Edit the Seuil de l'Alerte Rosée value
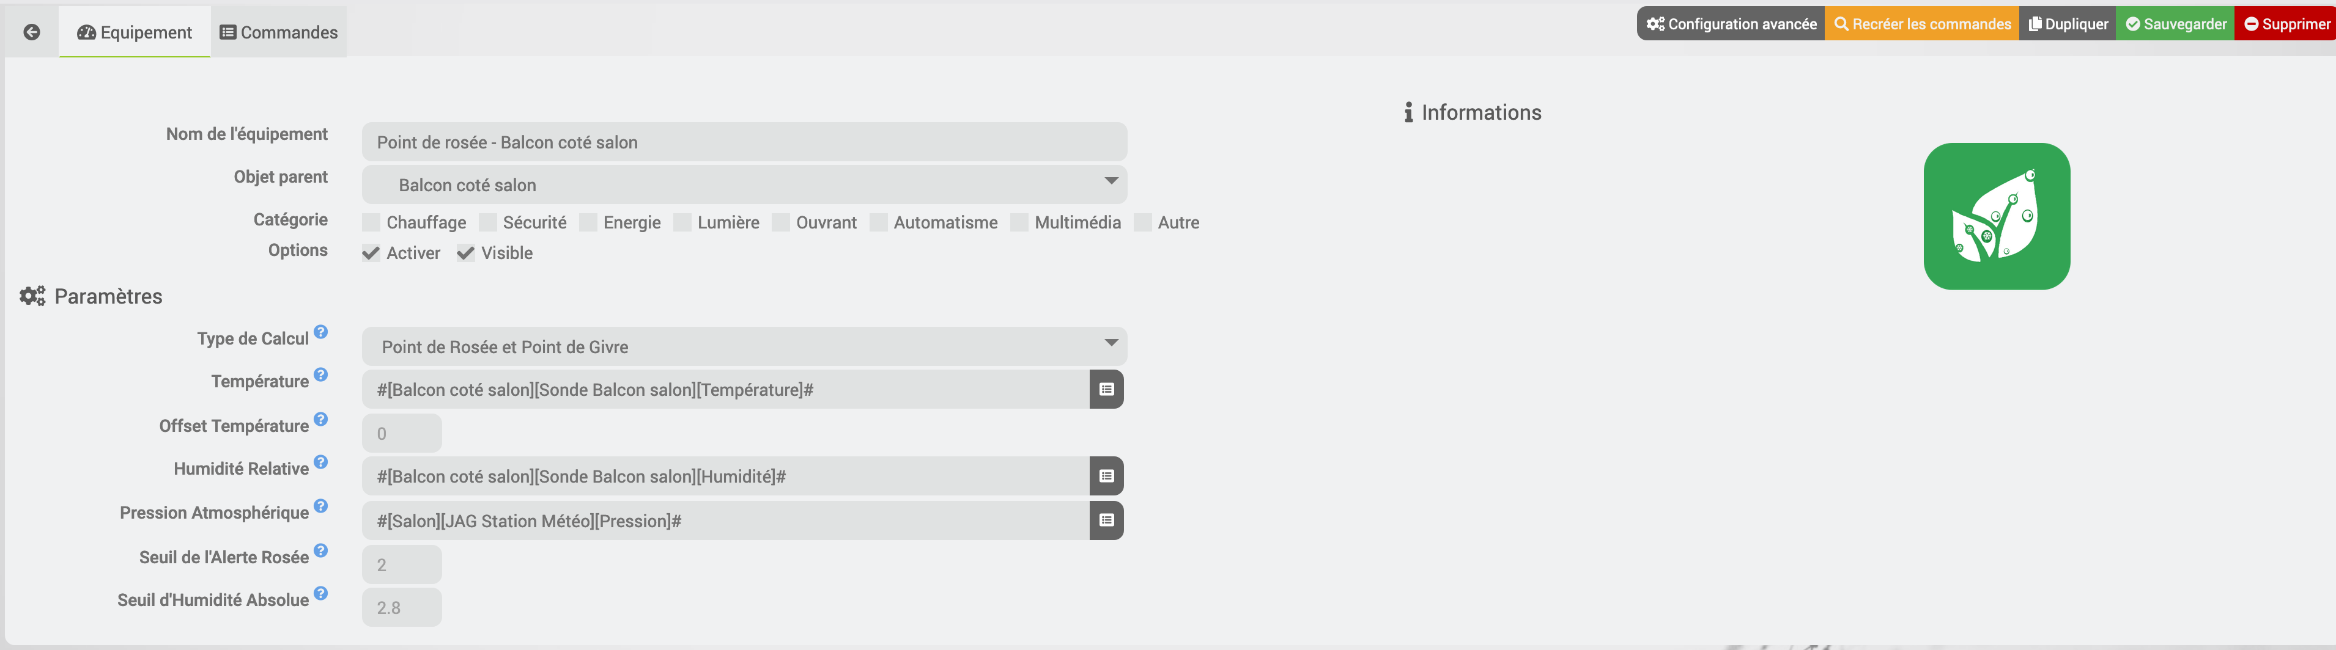2336x650 pixels. (x=402, y=565)
